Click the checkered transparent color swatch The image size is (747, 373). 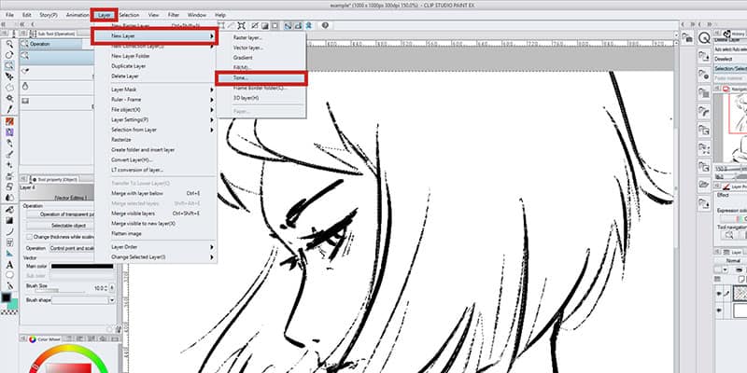9,313
